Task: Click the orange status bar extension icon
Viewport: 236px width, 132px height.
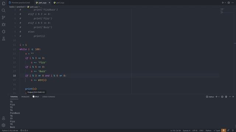Action: tap(223, 131)
